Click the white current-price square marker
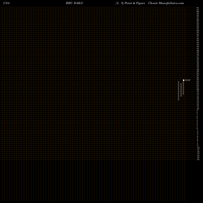This screenshot has height=203, width=203. (184, 80)
